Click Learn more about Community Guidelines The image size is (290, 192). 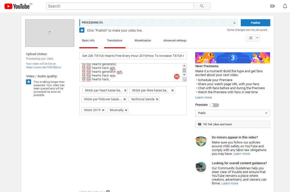pos(230,183)
